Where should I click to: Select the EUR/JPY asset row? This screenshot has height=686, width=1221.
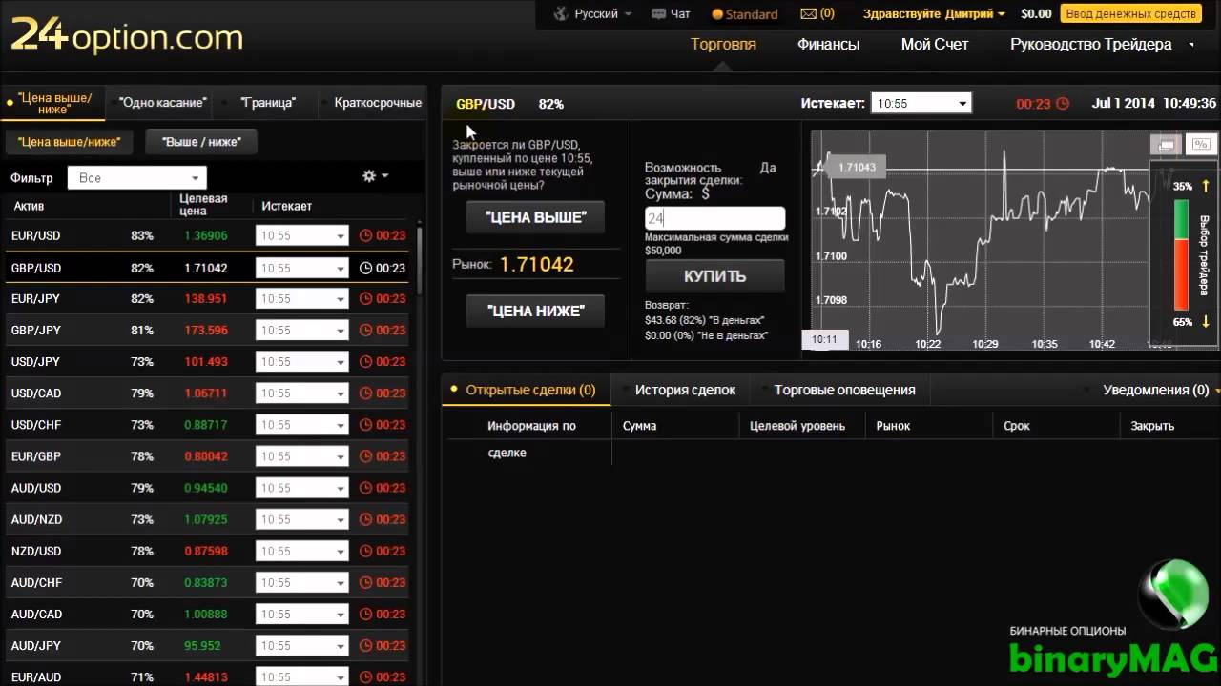tap(206, 298)
